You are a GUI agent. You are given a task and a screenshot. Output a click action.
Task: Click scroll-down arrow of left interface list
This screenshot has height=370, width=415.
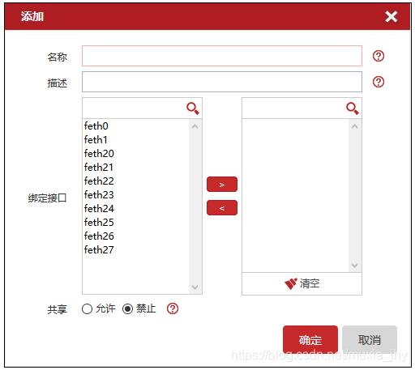pos(195,287)
